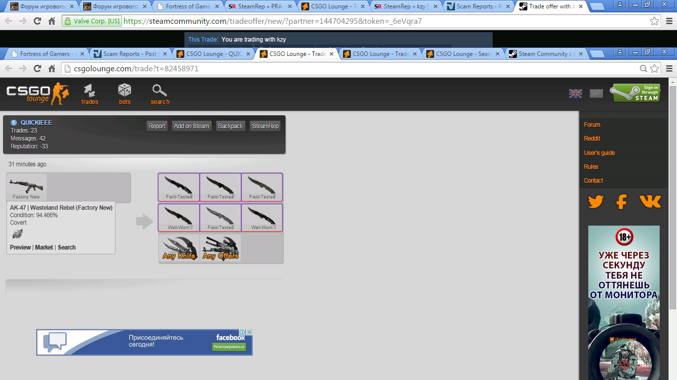The width and height of the screenshot is (677, 380).
Task: Open the messages envelope icon
Action: point(596,94)
